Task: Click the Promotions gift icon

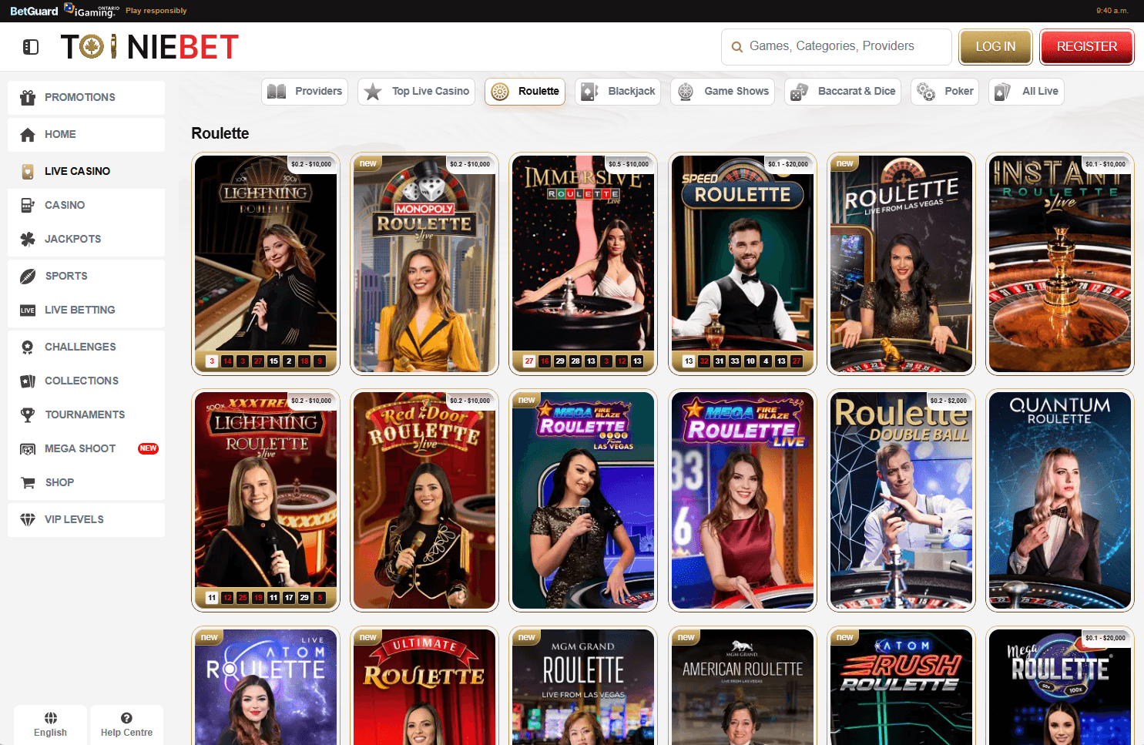Action: [x=28, y=97]
